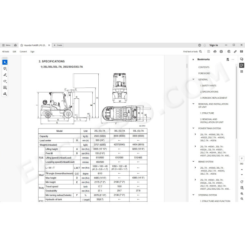Screen dimensions: 245x245
Task: Go to the previous page arrow
Action: pos(242,169)
